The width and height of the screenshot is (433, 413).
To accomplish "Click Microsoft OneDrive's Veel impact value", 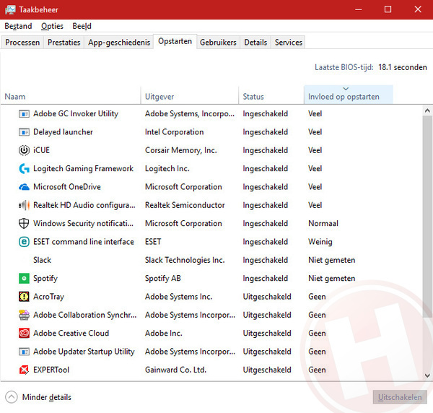I will point(315,187).
